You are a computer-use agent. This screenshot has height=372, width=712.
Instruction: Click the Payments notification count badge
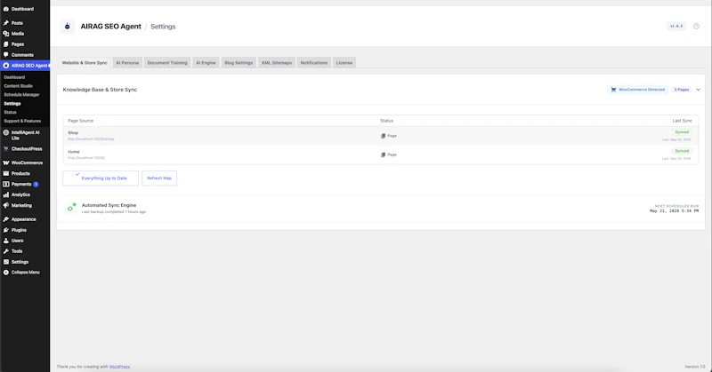(36, 185)
